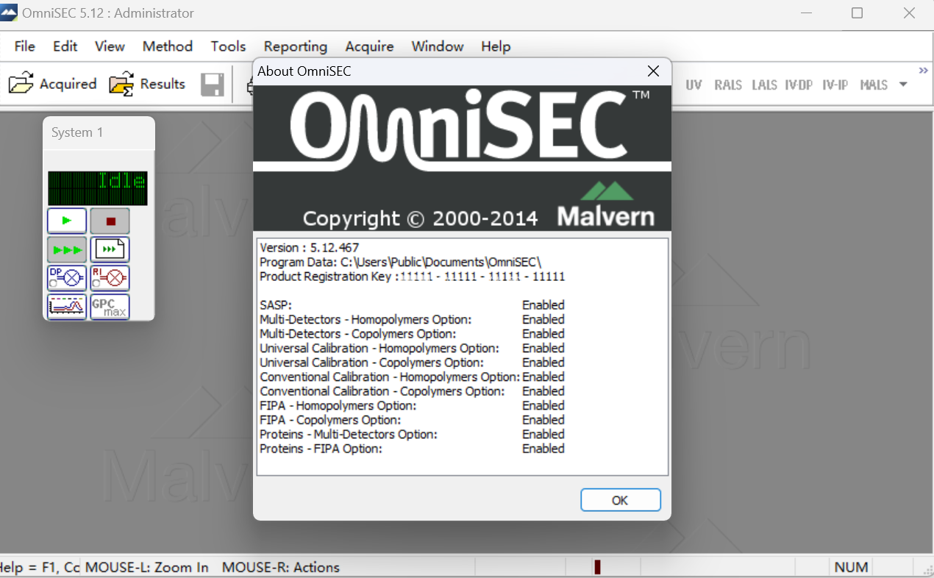Click the Idle status display

click(x=98, y=188)
